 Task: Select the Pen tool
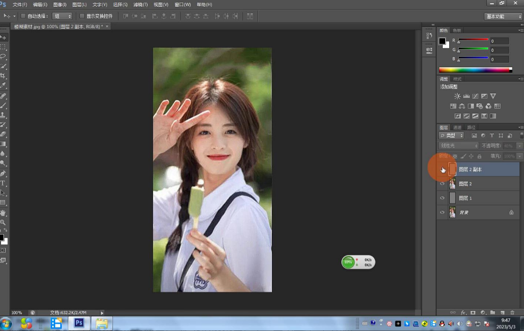click(x=3, y=174)
